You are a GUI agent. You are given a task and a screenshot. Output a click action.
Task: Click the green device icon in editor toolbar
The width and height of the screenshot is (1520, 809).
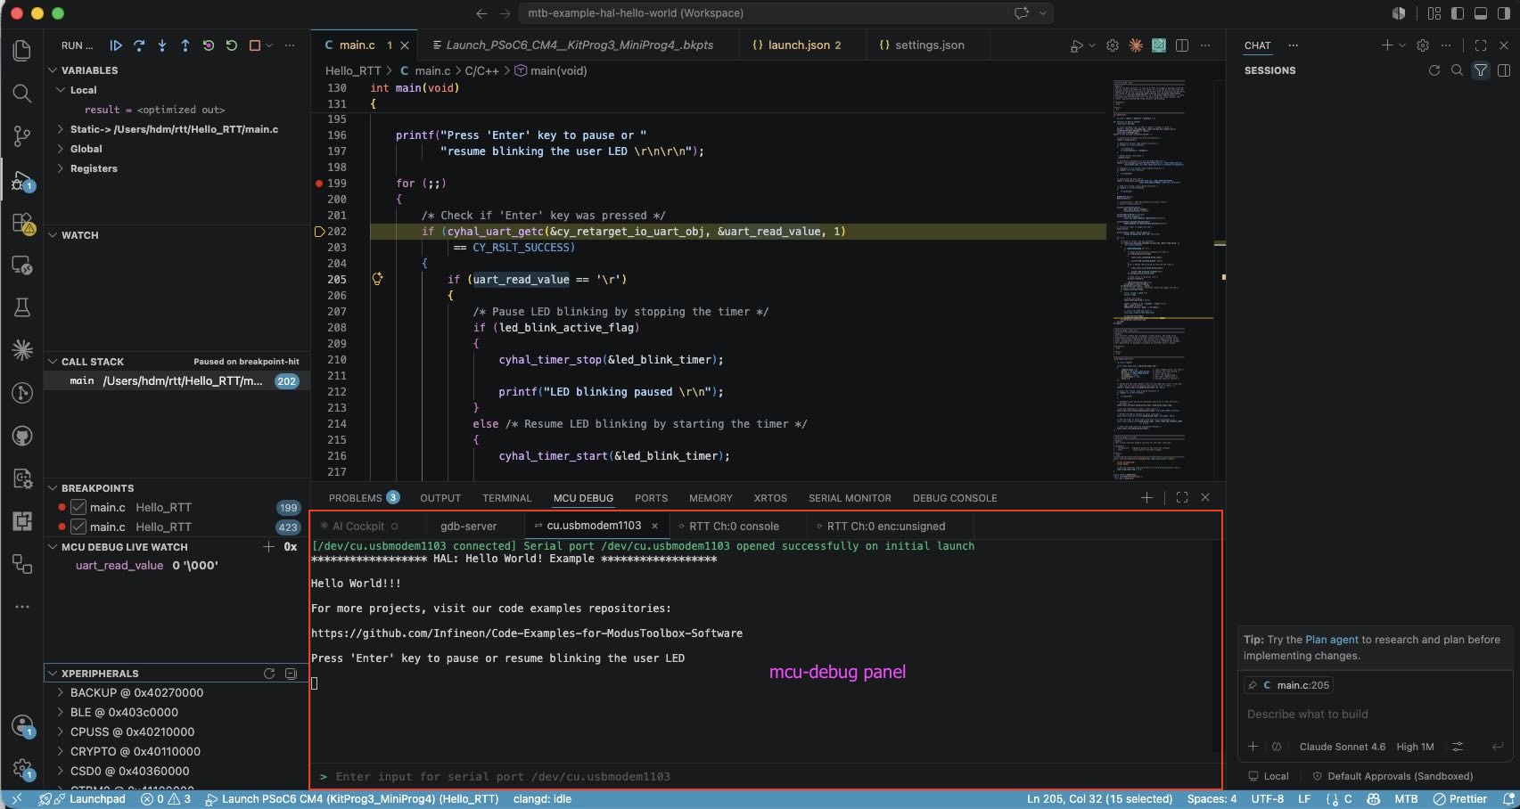point(1159,45)
